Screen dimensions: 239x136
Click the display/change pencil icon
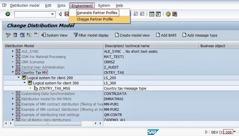(8, 35)
